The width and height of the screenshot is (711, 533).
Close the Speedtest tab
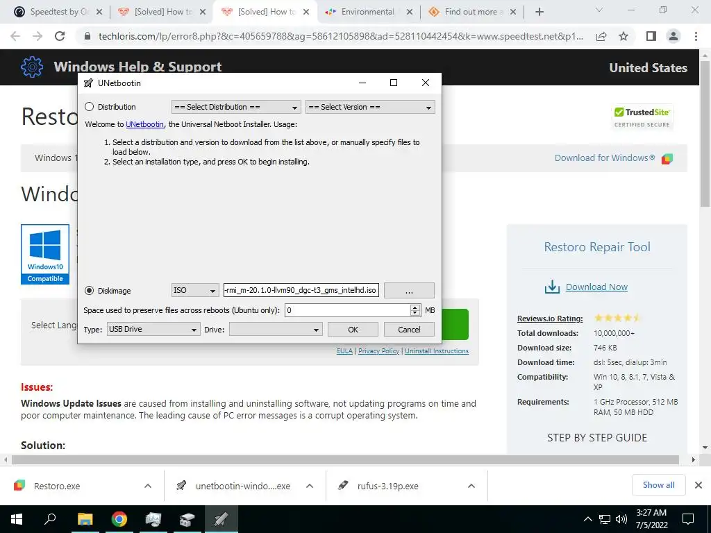(x=99, y=12)
